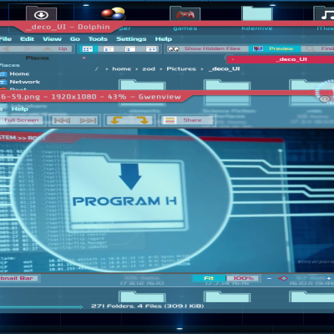
Task: Open second folder in Dolphin bottom row
Action: (227, 296)
